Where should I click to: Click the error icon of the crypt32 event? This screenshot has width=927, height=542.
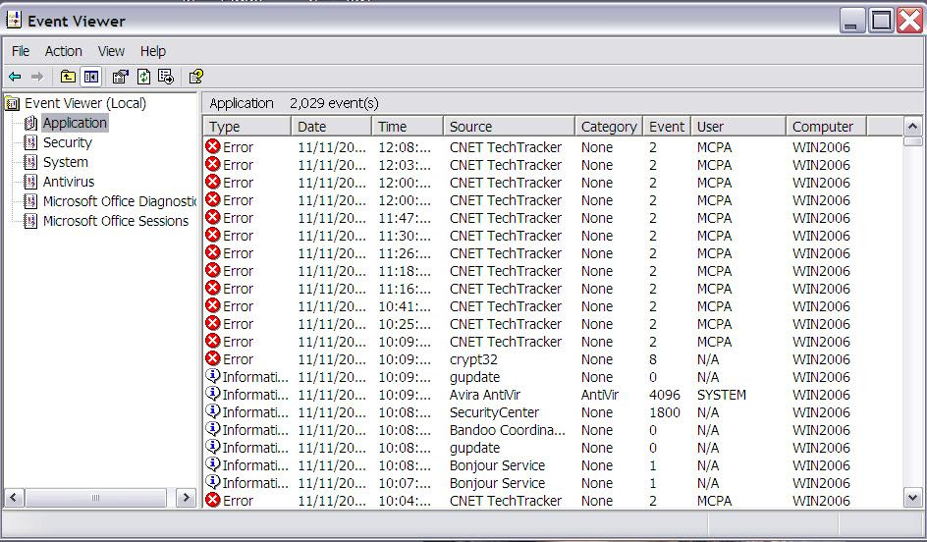pyautogui.click(x=213, y=358)
